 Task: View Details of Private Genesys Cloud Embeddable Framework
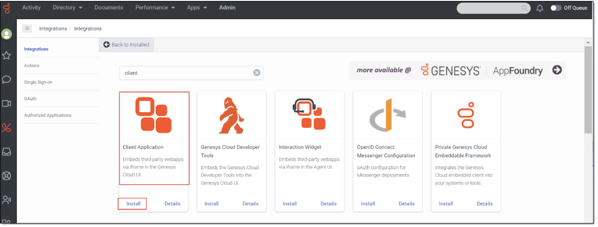(x=484, y=204)
